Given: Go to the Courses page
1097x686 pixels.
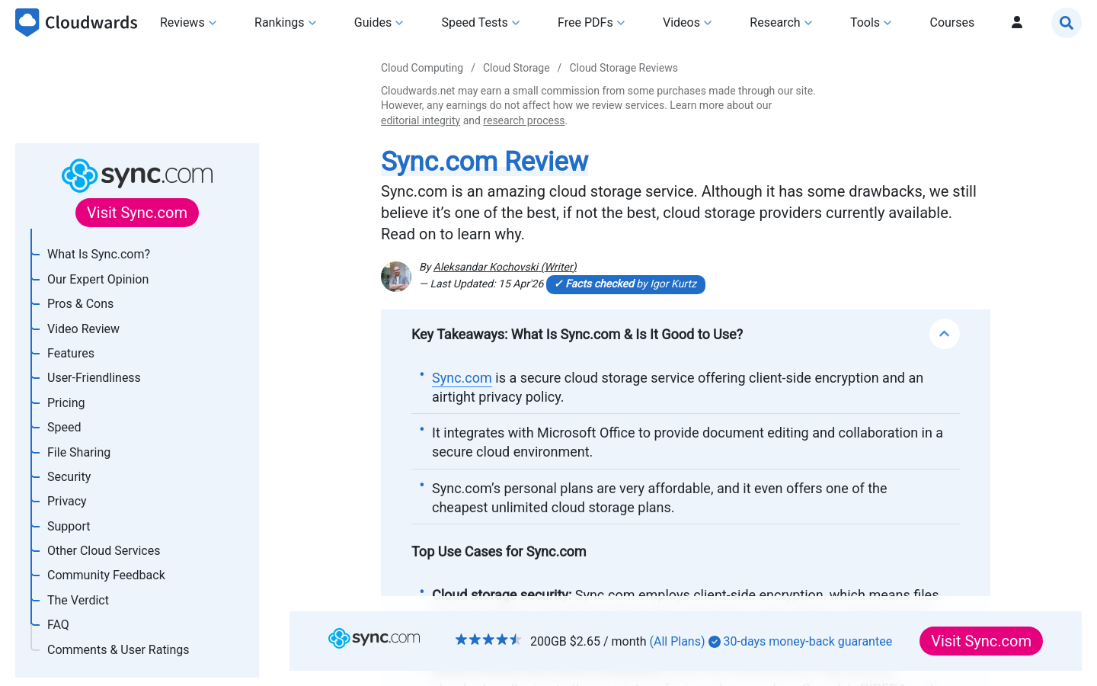Looking at the screenshot, I should pyautogui.click(x=952, y=23).
